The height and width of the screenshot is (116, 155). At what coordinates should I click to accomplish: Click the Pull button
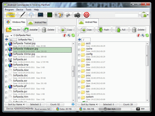point(120,30)
